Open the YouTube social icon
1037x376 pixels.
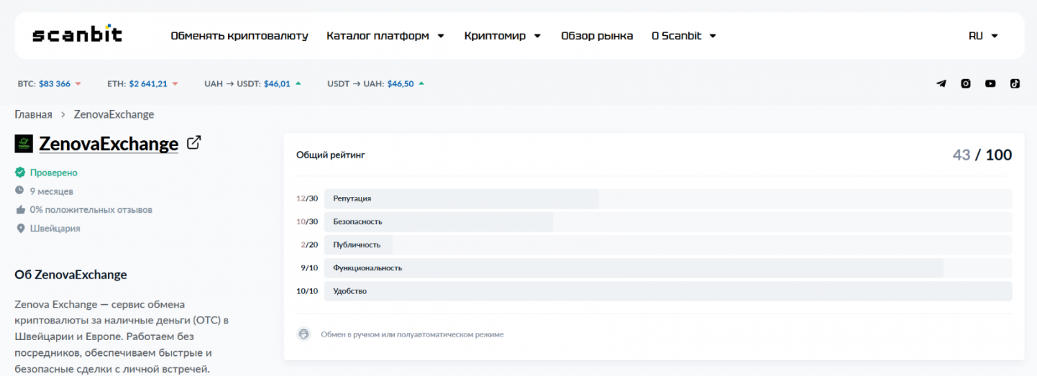click(991, 84)
